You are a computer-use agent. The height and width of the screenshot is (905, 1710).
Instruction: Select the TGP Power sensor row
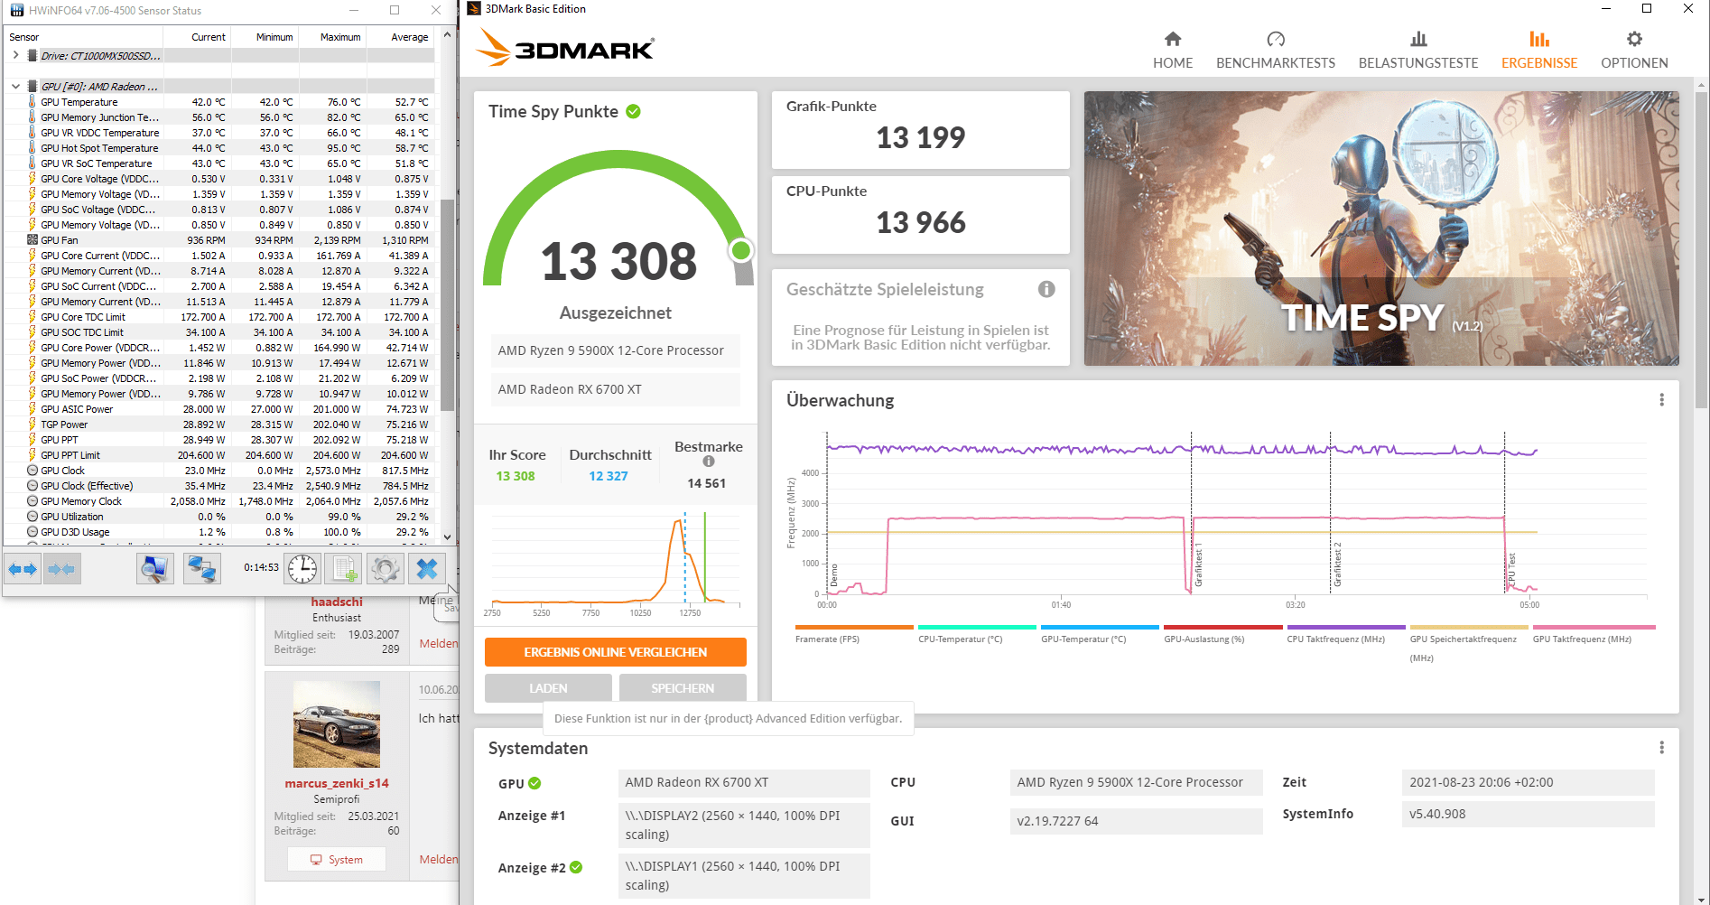click(x=219, y=425)
